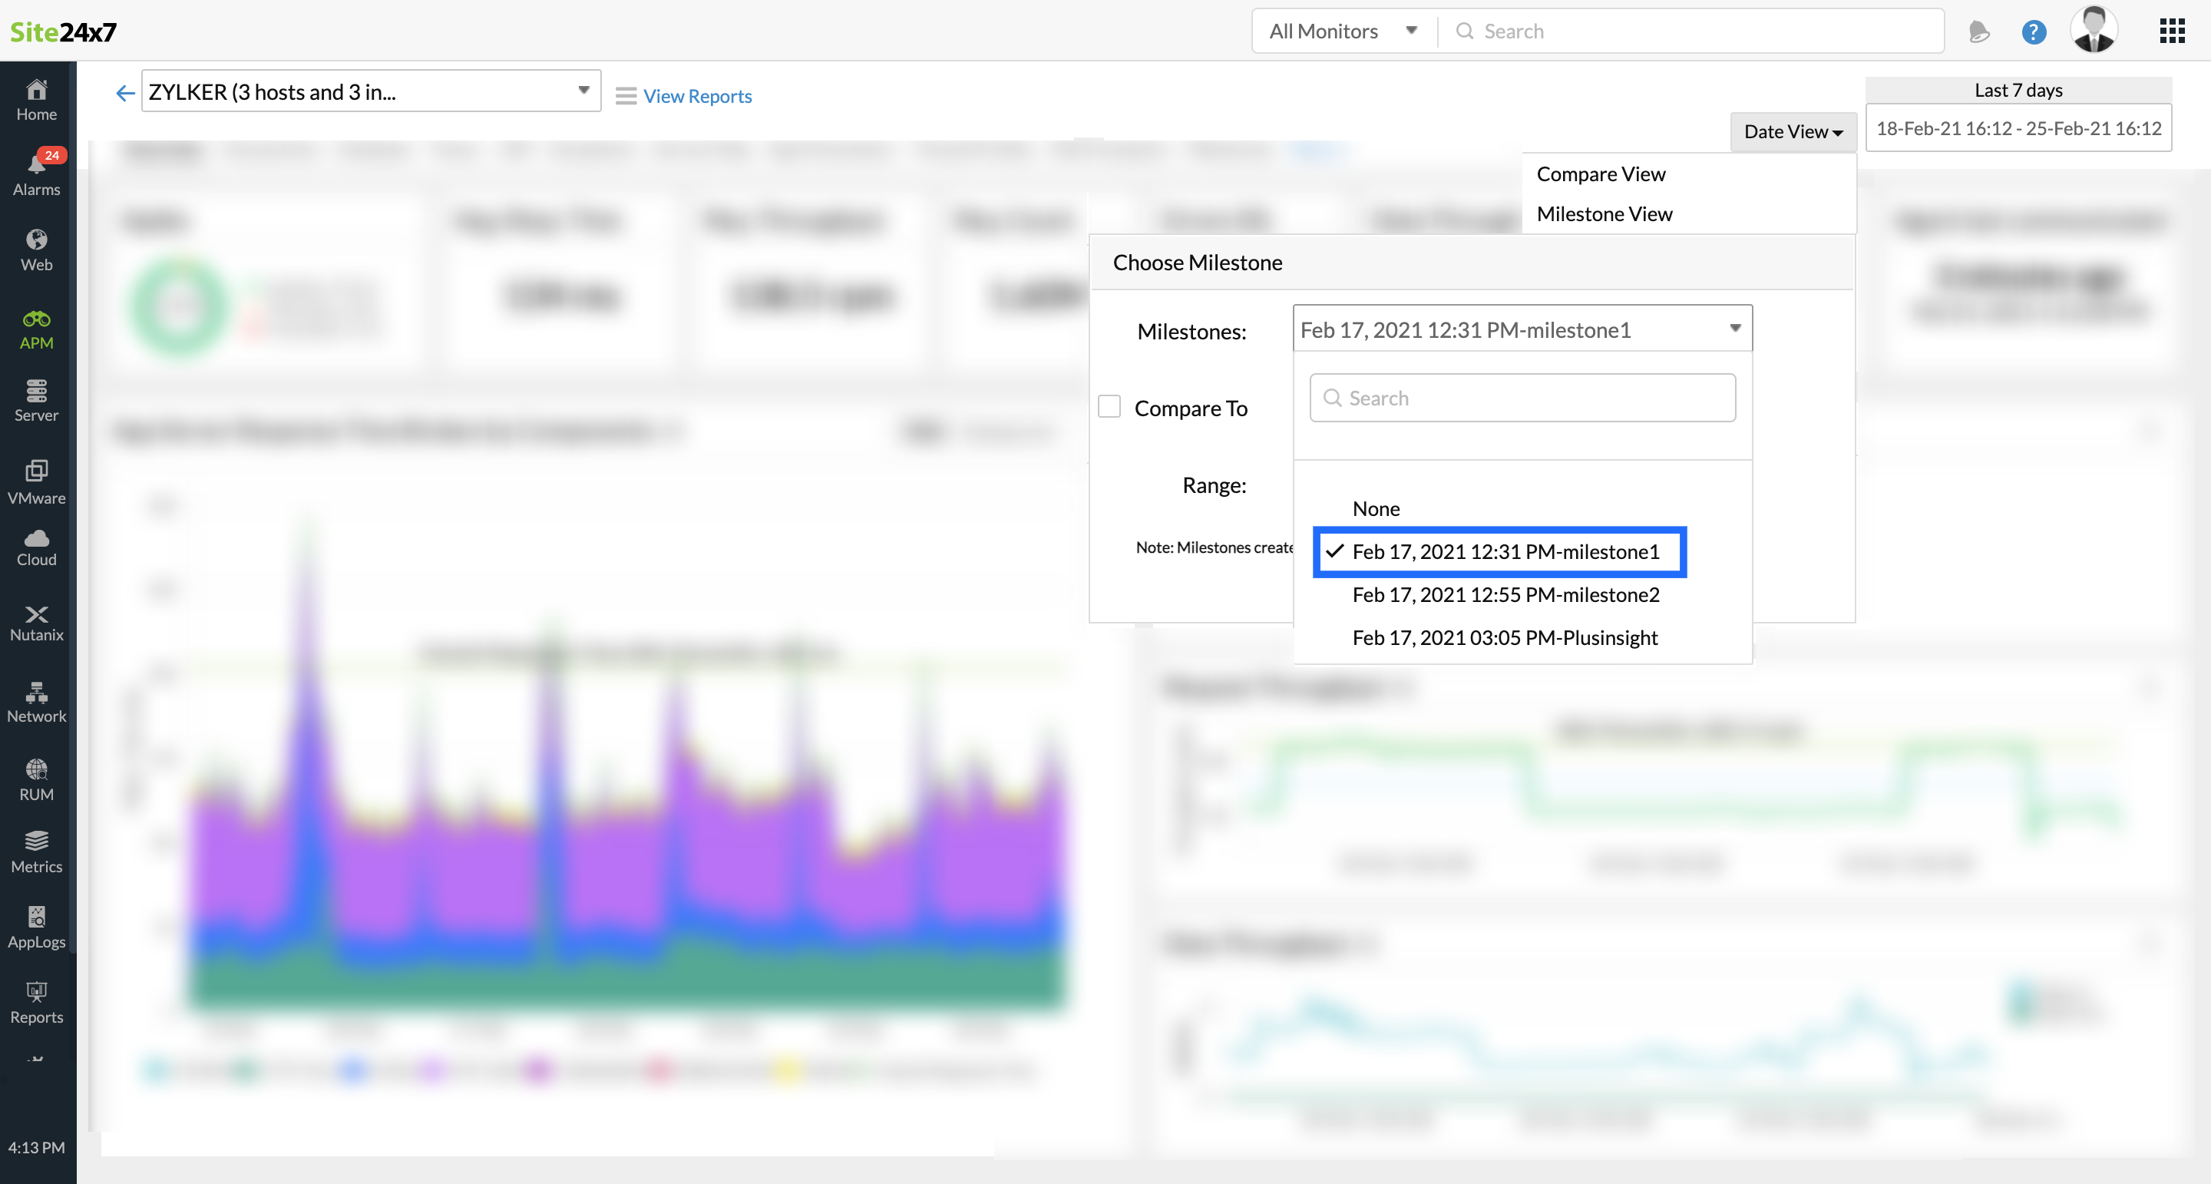Click the View Reports link
This screenshot has width=2211, height=1184.
point(696,96)
